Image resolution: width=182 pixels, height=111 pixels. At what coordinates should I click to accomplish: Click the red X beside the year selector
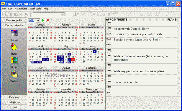pos(48,21)
